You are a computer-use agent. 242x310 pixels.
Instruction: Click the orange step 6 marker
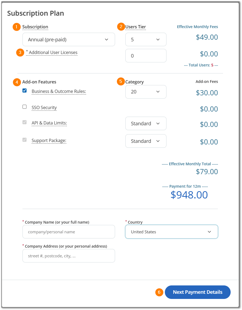(x=159, y=292)
